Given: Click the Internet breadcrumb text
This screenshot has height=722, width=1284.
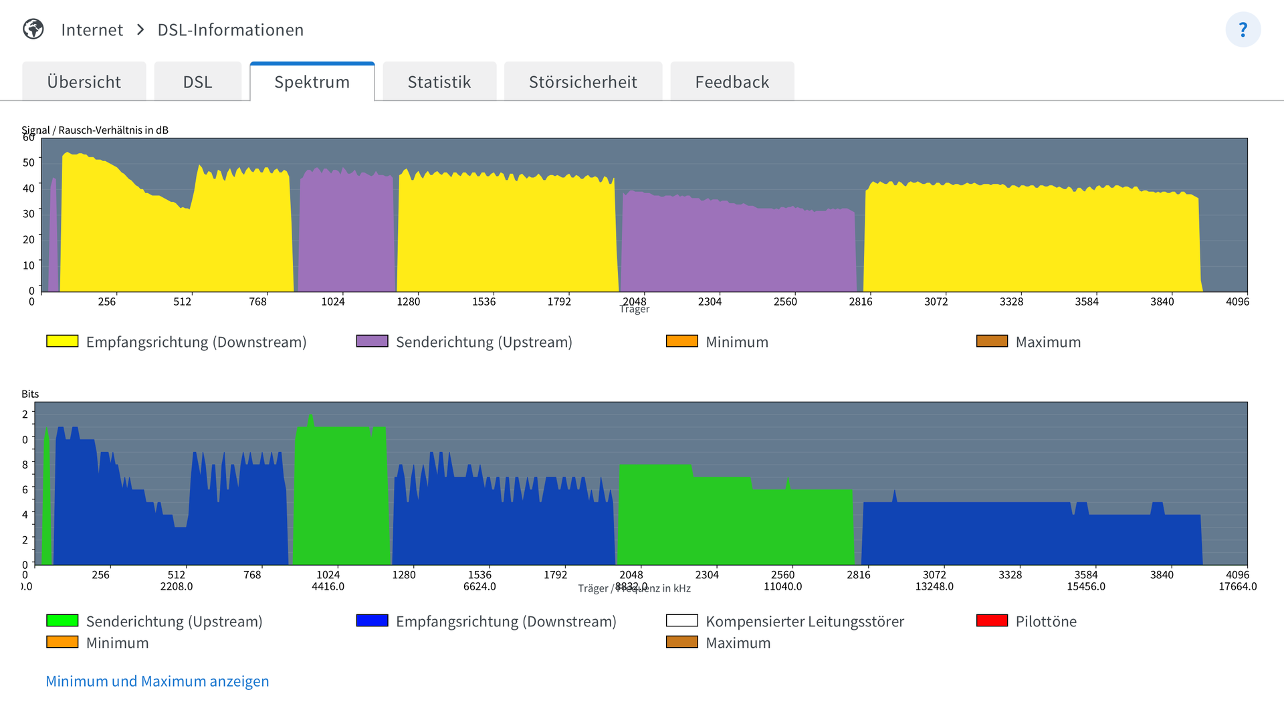Looking at the screenshot, I should (x=92, y=29).
